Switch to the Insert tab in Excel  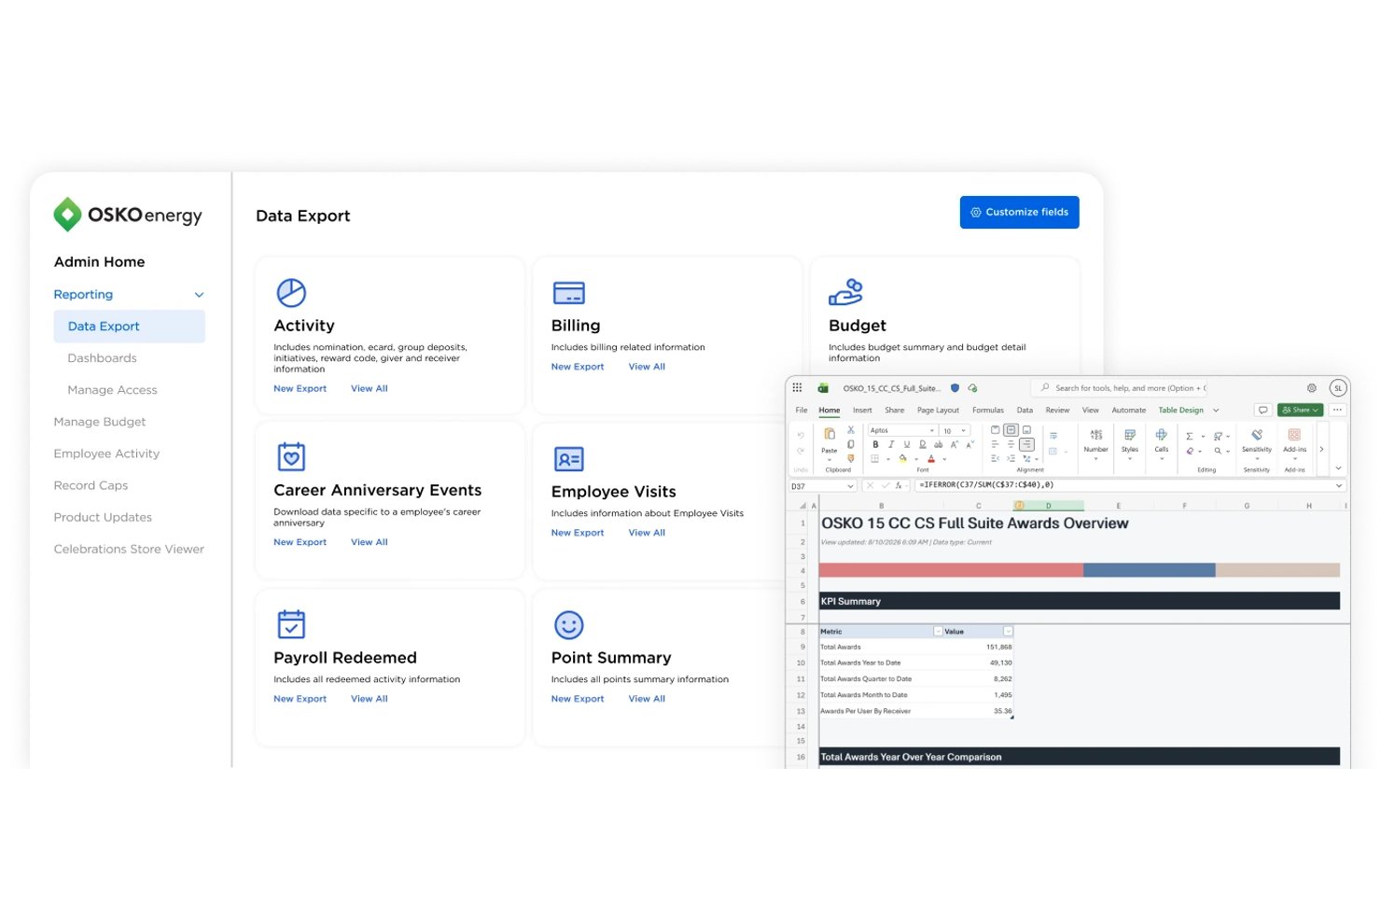862,410
